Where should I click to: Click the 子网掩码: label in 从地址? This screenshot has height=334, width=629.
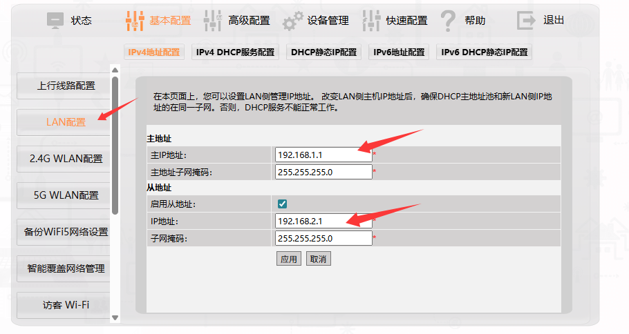point(169,239)
